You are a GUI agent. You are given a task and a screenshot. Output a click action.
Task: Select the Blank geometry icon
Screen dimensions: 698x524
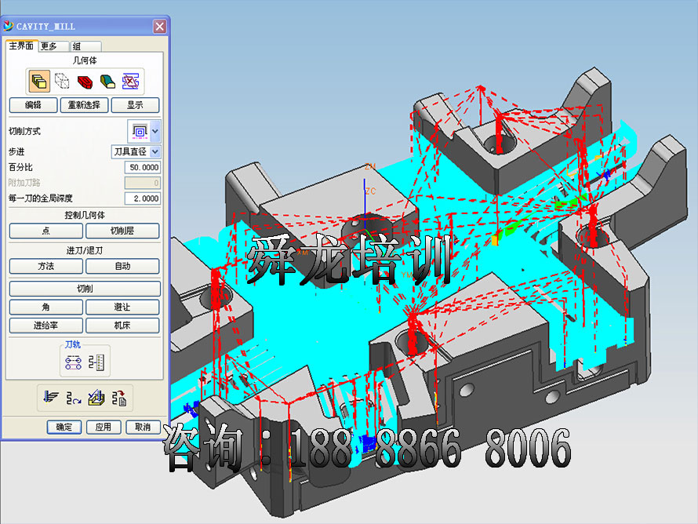pos(62,82)
